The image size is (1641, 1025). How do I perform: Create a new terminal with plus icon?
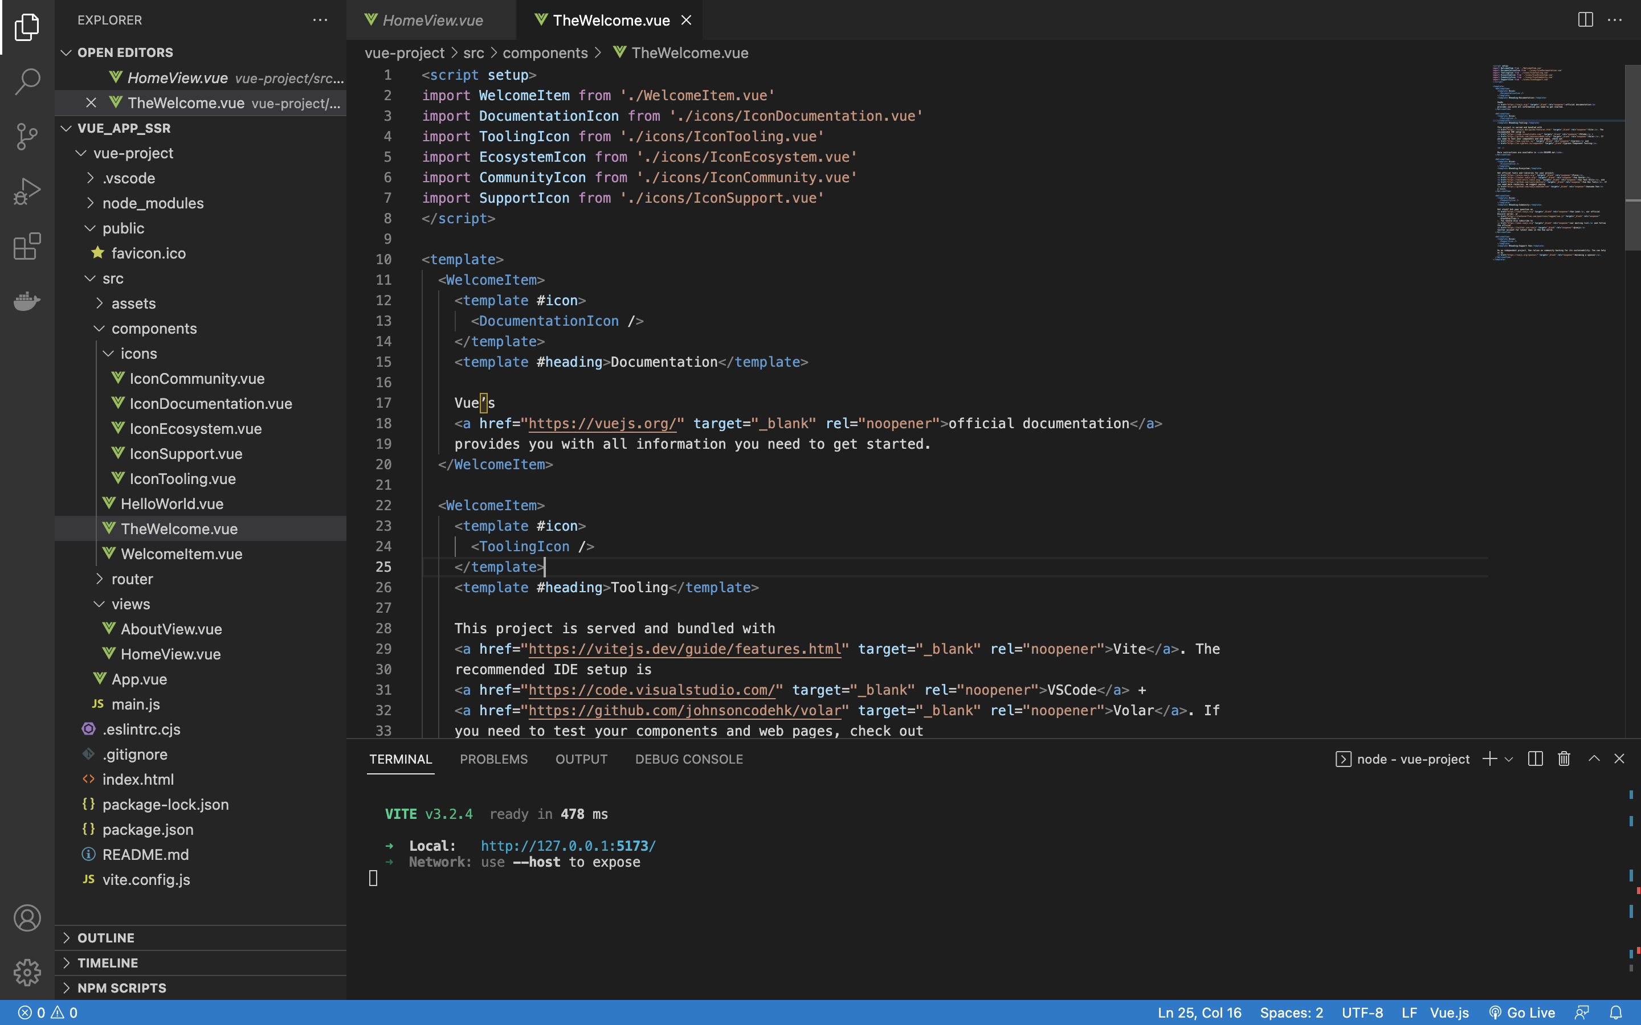(x=1489, y=758)
